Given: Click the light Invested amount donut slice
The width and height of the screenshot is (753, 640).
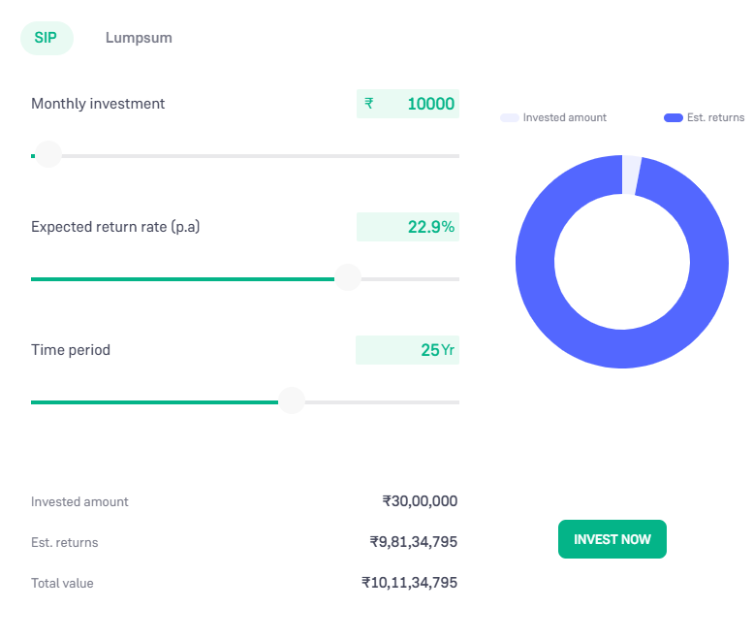Looking at the screenshot, I should point(631,175).
